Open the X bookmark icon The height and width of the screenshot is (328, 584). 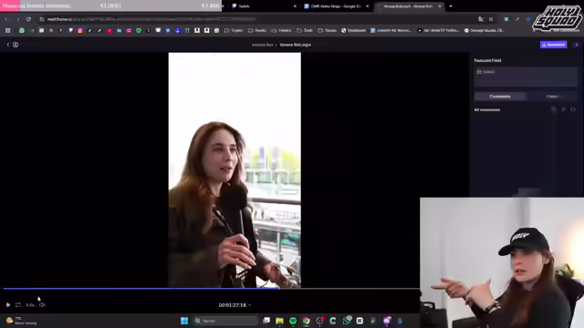pos(148,30)
